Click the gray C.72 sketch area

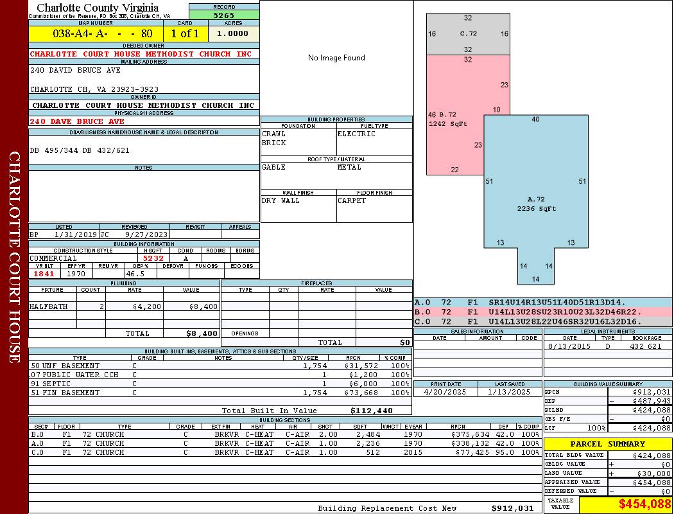coord(468,33)
